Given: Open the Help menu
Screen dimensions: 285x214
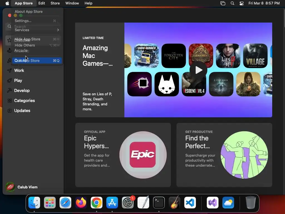Looking at the screenshot, I should tap(88, 3).
